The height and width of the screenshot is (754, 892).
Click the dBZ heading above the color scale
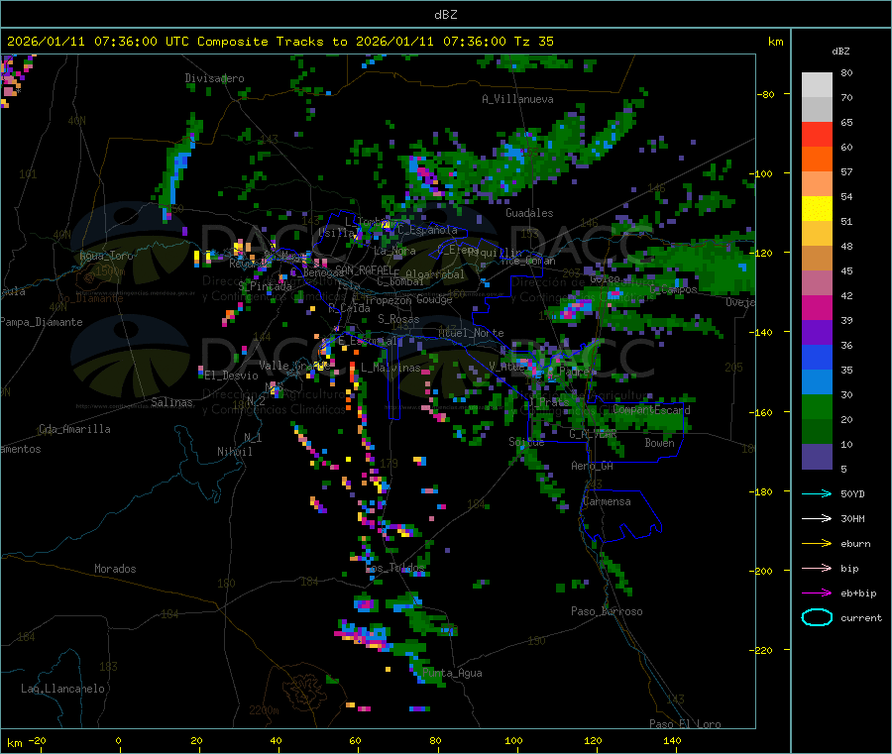tap(840, 52)
